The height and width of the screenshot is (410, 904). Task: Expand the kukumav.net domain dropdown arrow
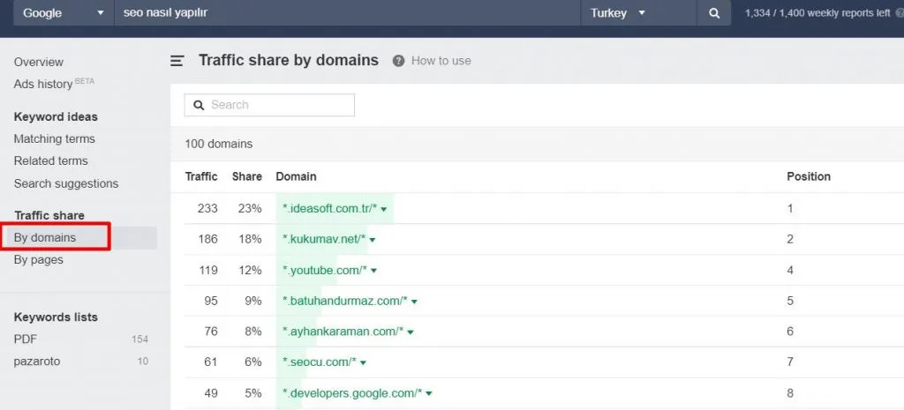373,240
